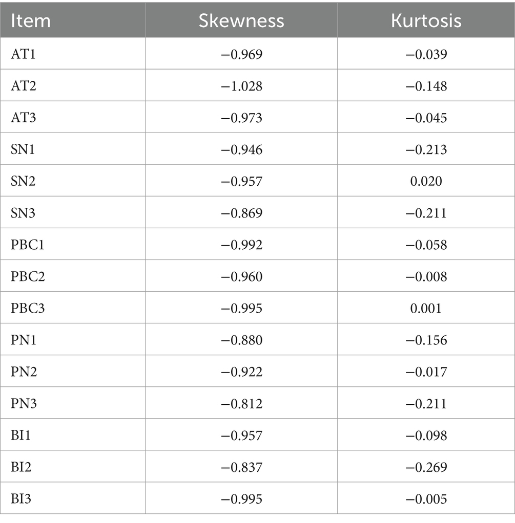Select the BI2 kurtosis value −0.269
The height and width of the screenshot is (523, 515).
click(x=426, y=467)
